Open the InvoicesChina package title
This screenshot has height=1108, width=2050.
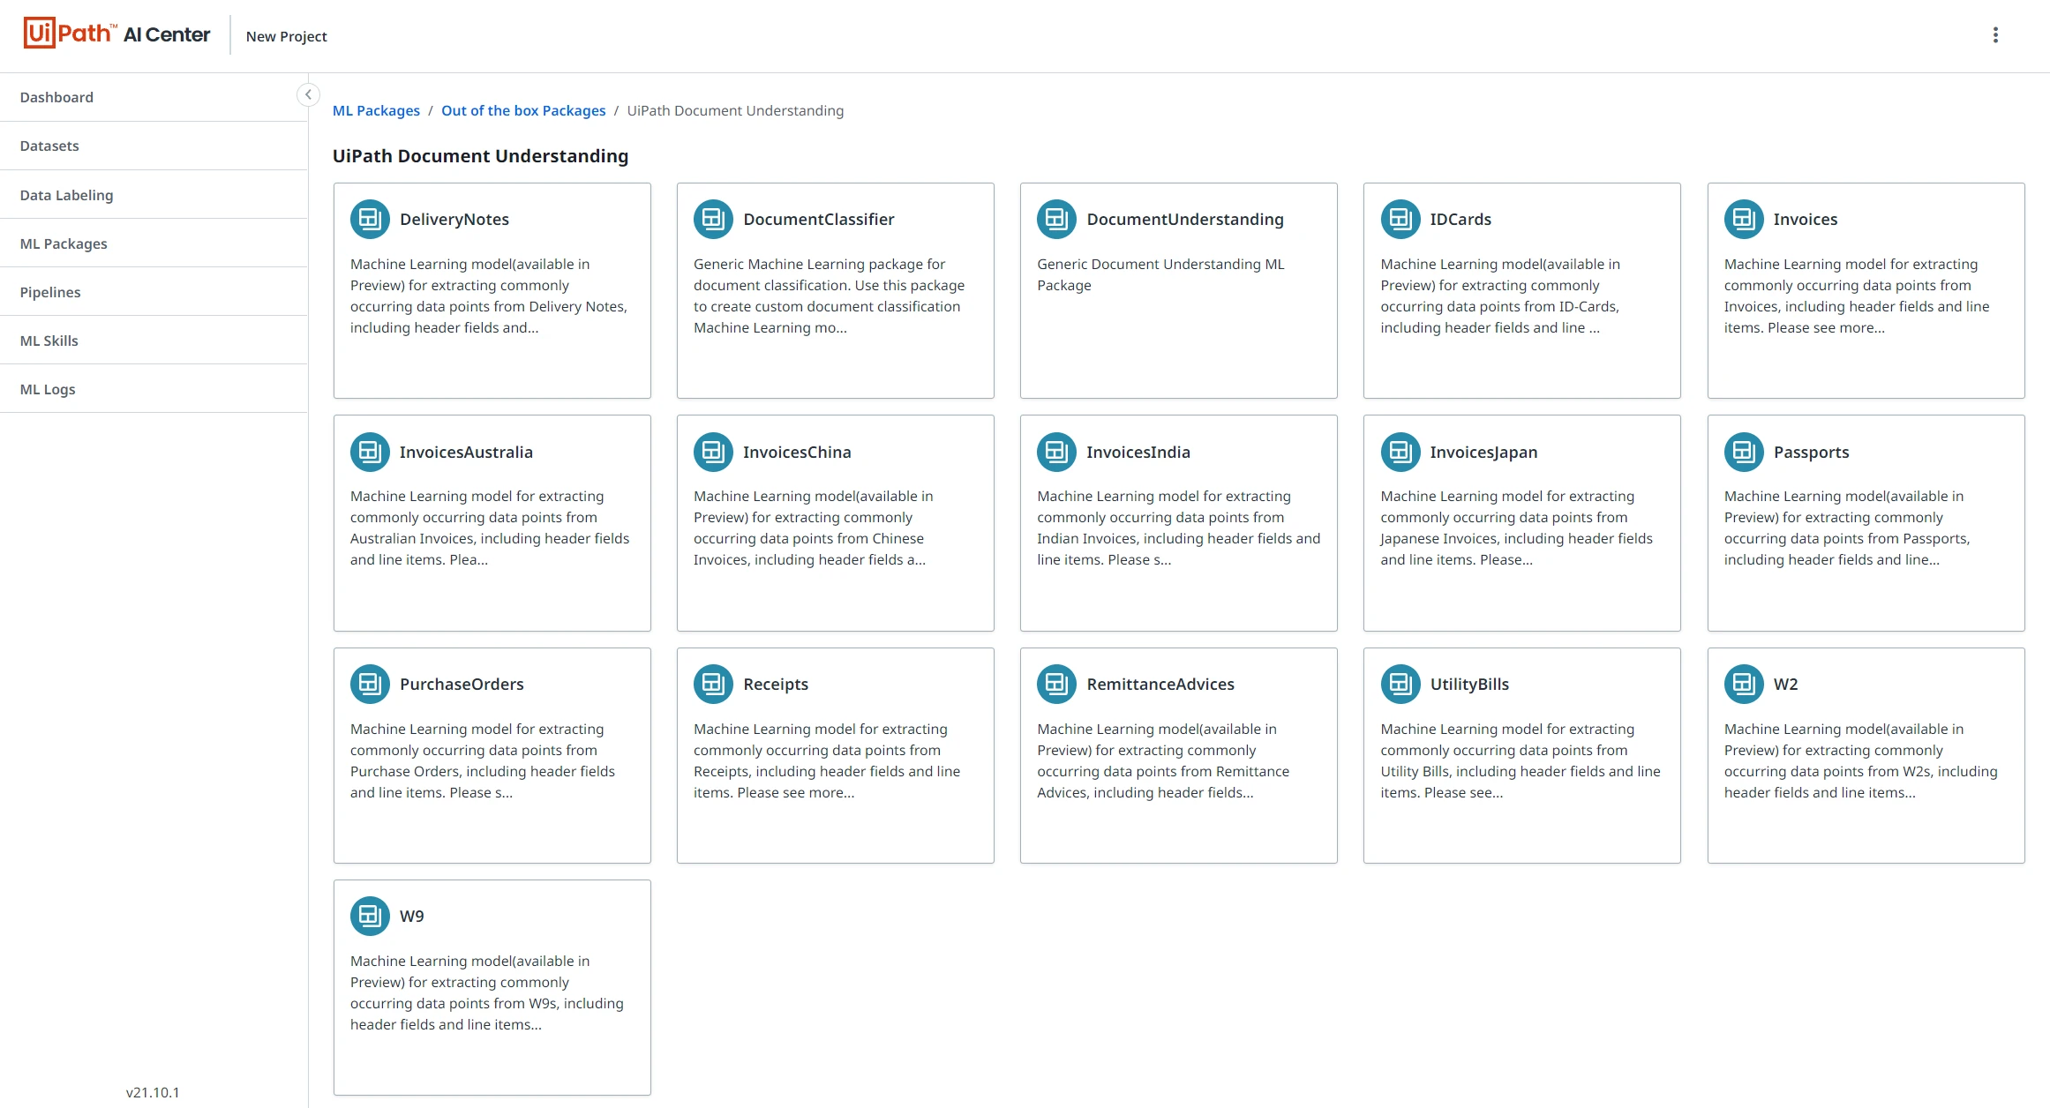[797, 452]
